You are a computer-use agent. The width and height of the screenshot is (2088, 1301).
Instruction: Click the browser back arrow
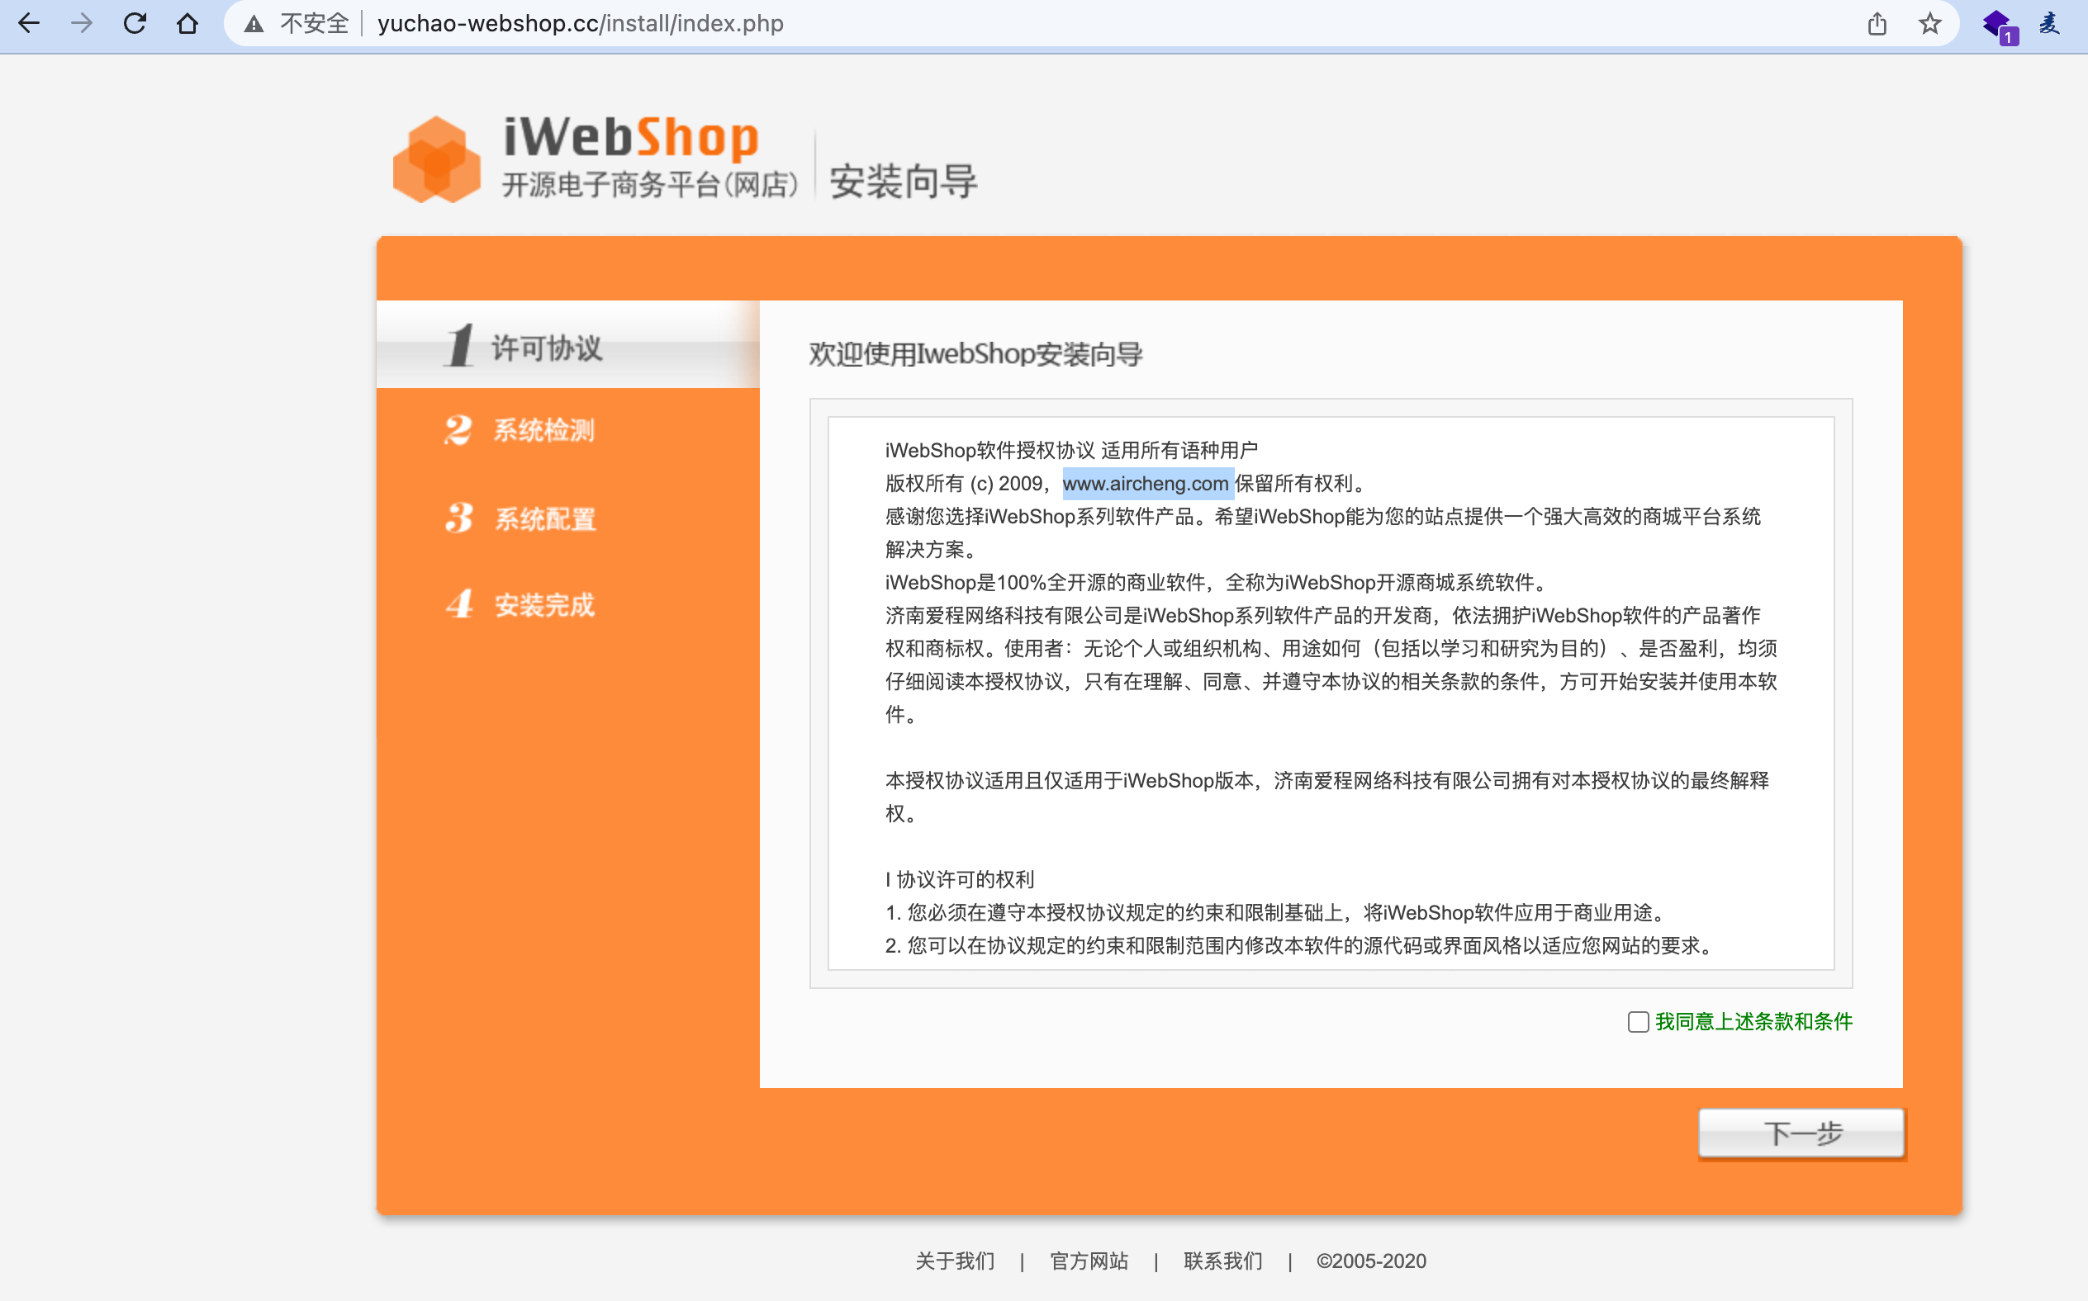point(29,23)
